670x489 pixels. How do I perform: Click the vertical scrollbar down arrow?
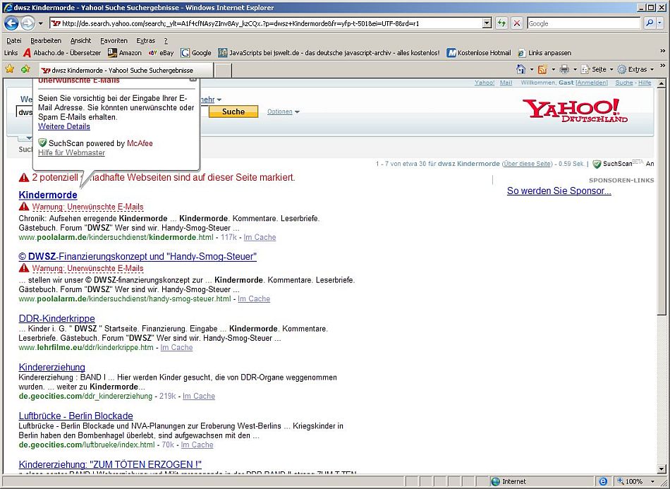click(x=662, y=469)
